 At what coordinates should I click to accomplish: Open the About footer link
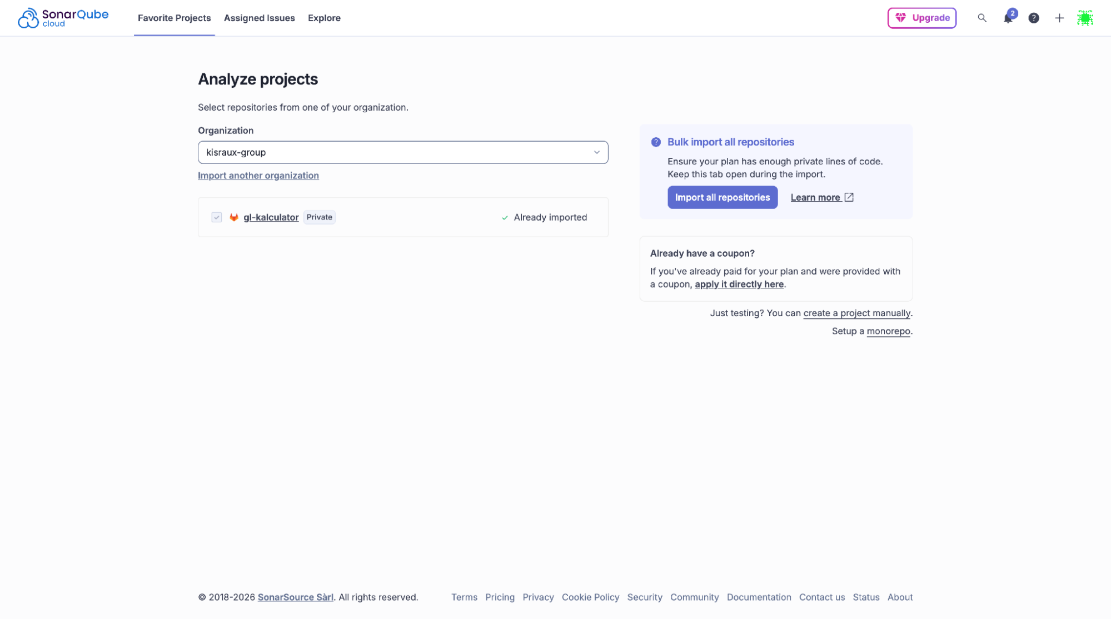coord(900,597)
